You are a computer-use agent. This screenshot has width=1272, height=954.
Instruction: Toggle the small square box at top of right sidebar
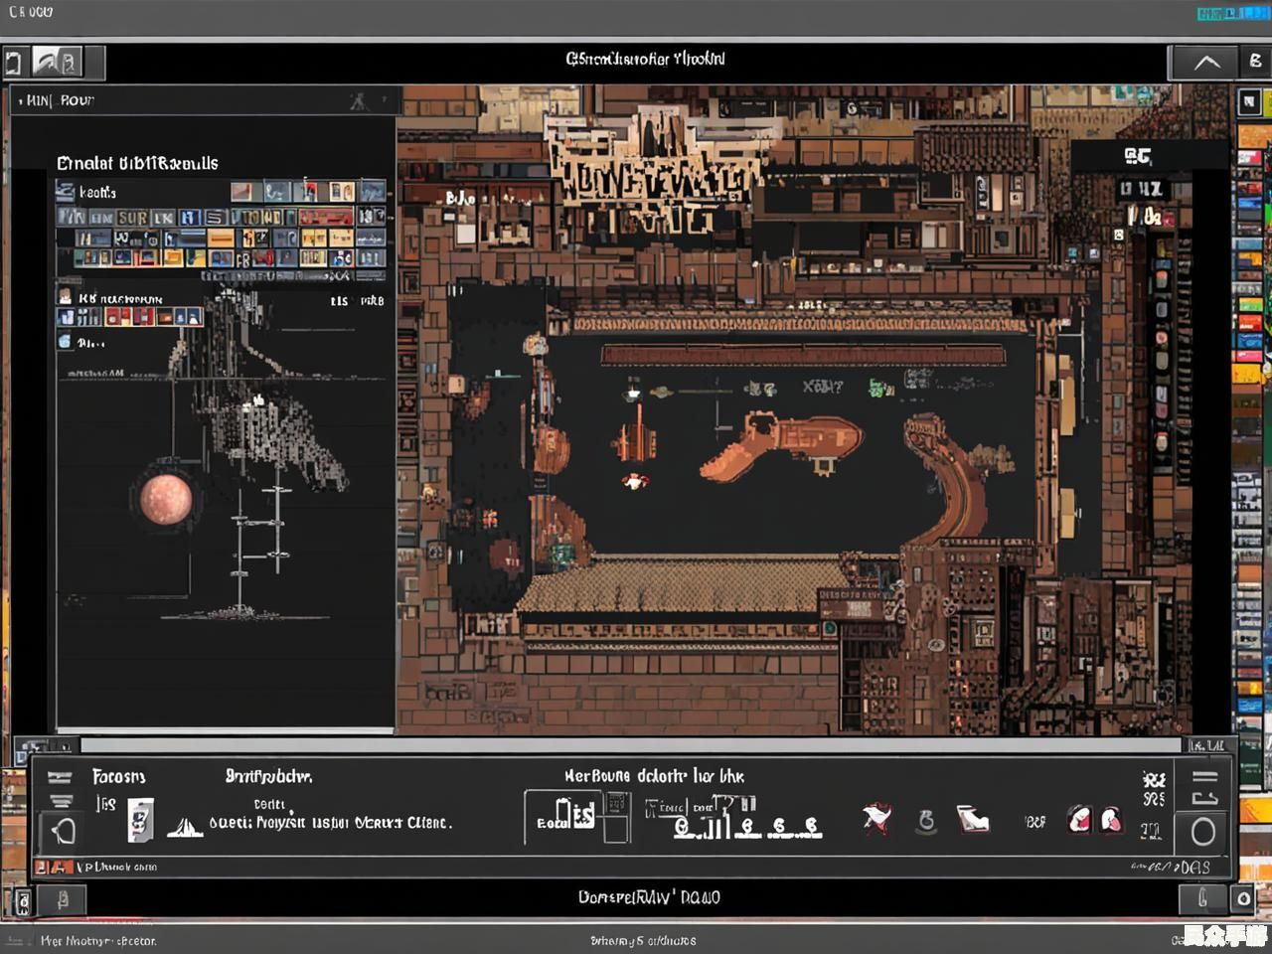pos(1249,101)
